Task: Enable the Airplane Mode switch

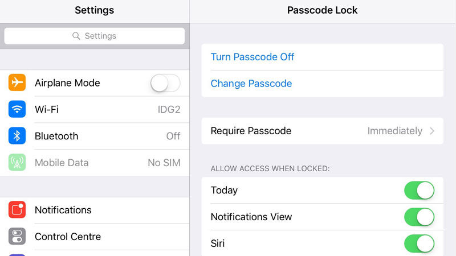Action: [165, 83]
